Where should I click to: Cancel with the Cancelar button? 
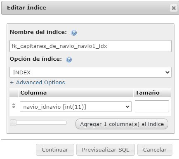tap(155, 150)
